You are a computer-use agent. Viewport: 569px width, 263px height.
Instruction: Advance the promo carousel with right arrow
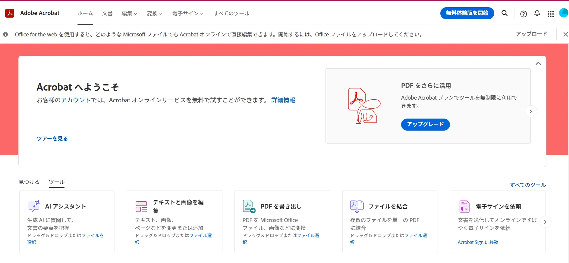[x=531, y=111]
